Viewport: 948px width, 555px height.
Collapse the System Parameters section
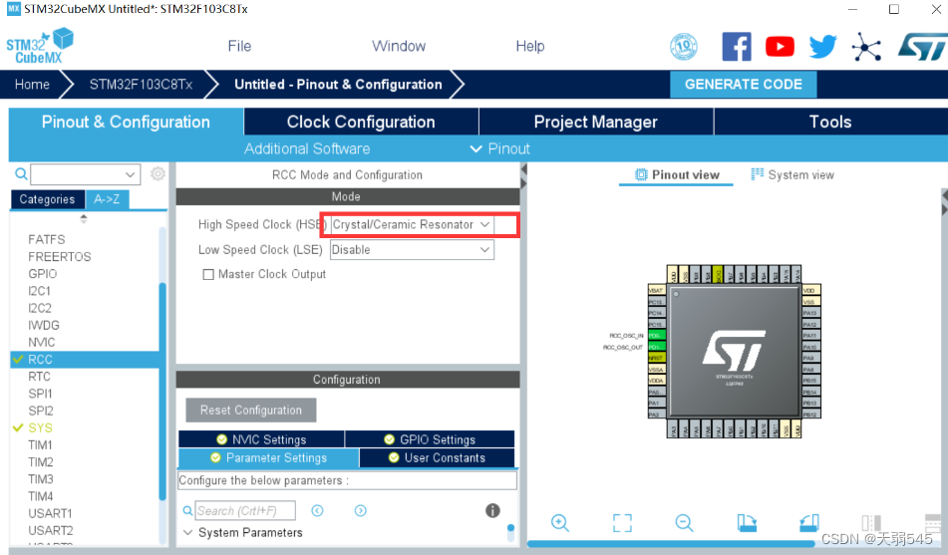pos(188,533)
